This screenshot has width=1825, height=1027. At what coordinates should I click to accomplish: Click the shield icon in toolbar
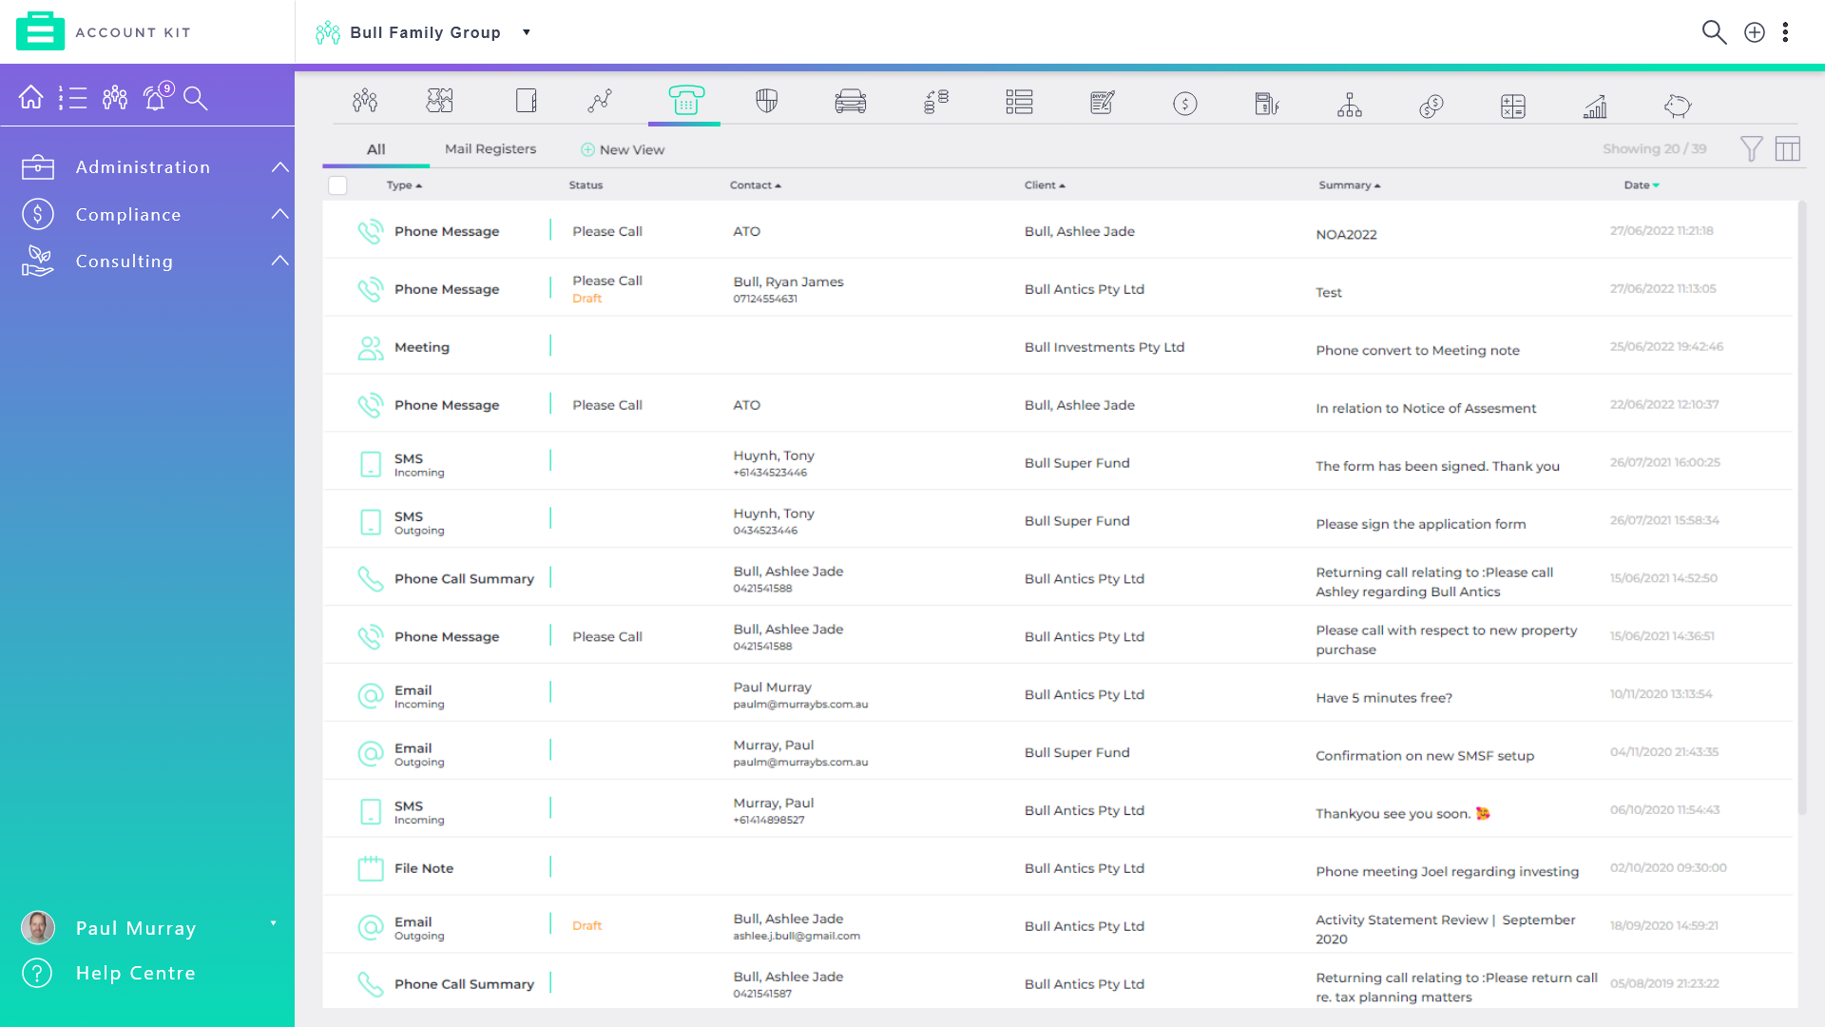pos(766,101)
